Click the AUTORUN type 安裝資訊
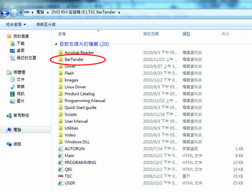252x192 pixels. point(190,149)
